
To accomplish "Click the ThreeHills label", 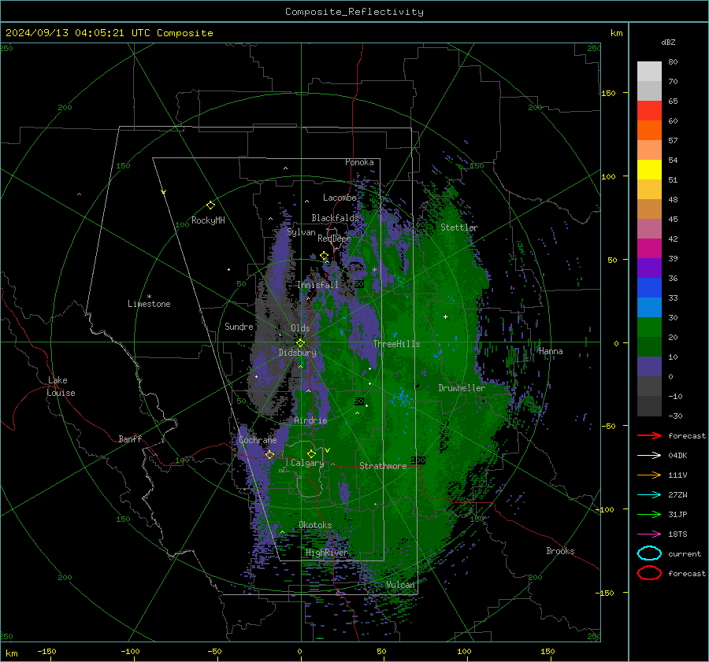I will pyautogui.click(x=396, y=344).
